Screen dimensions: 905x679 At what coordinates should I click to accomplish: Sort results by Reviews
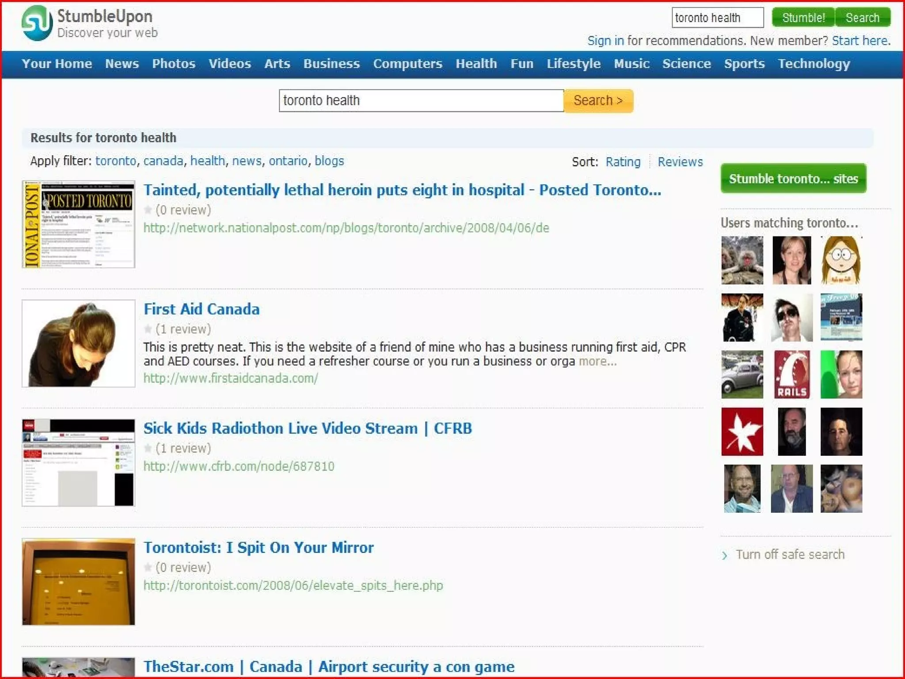point(680,162)
